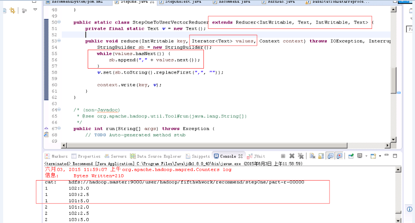This screenshot has height=223, width=415.
Task: Close the Console view tab
Action: coord(241,156)
